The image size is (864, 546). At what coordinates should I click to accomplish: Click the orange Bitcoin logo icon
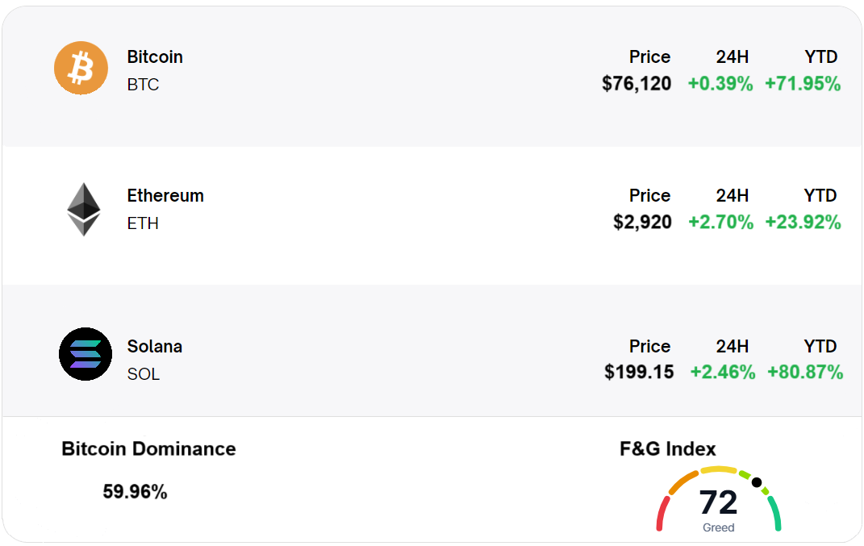[81, 68]
